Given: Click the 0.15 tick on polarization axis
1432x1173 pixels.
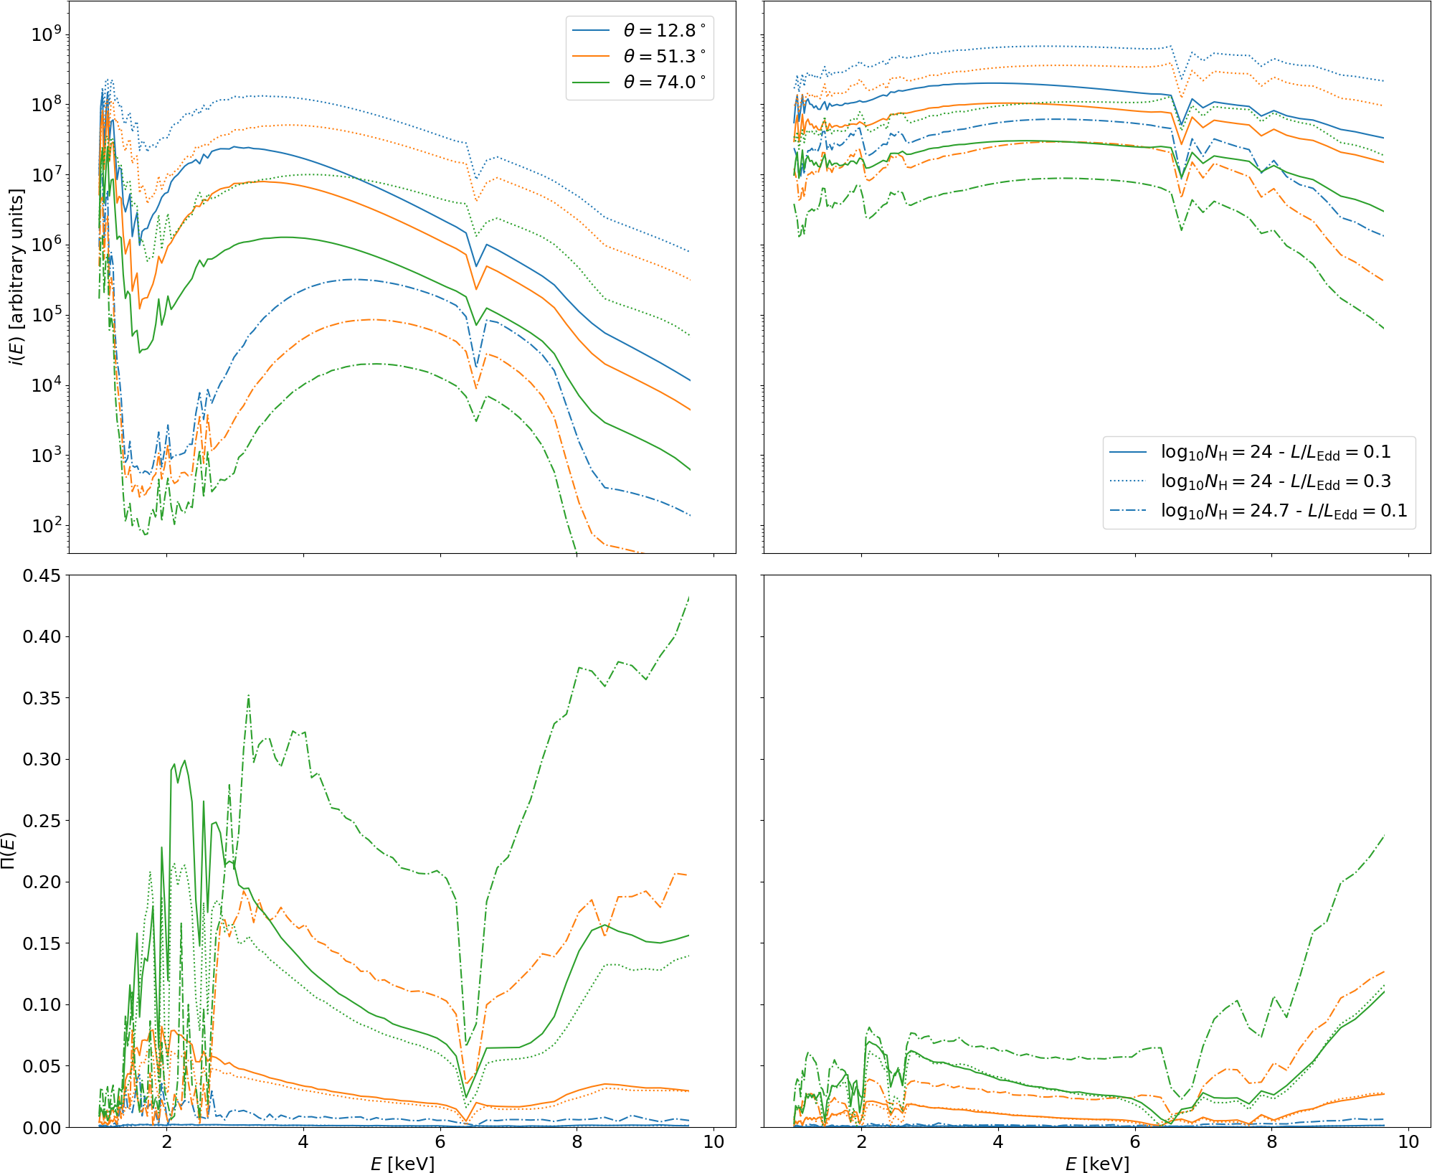Looking at the screenshot, I should tap(42, 943).
